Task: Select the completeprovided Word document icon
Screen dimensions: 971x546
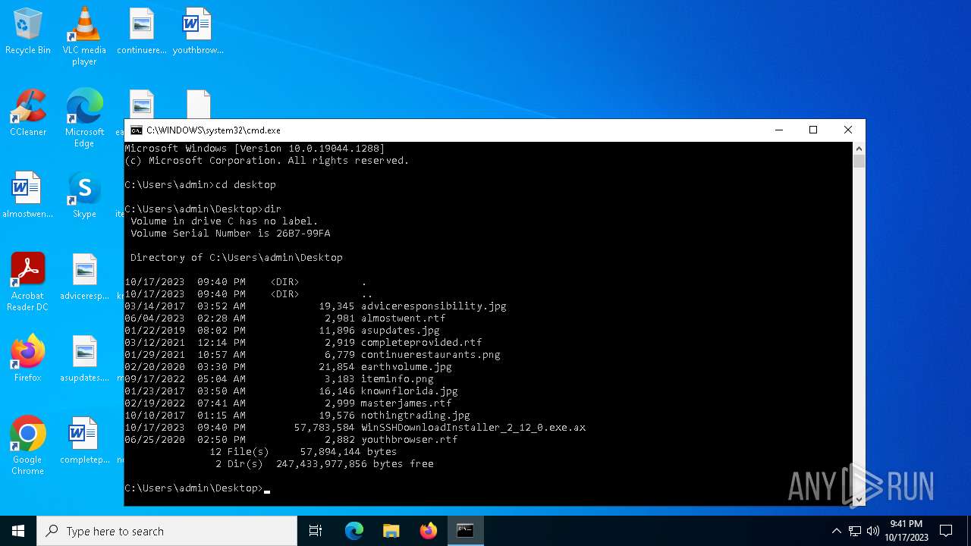Action: click(84, 441)
